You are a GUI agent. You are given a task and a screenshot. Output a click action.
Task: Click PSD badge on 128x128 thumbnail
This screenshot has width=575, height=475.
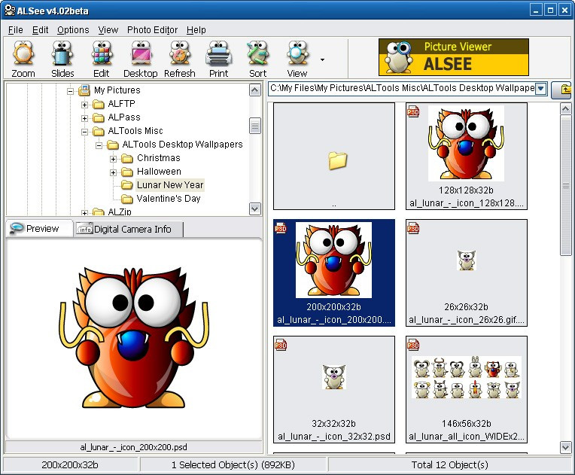[413, 111]
